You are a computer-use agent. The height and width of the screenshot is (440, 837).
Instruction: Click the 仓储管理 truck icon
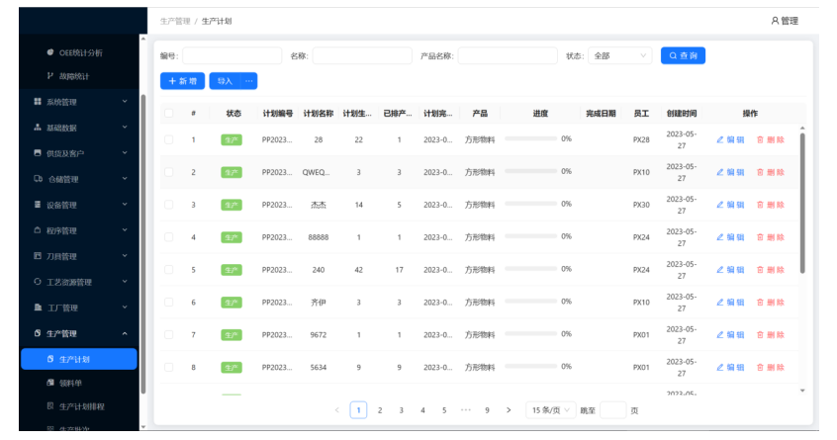[38, 179]
